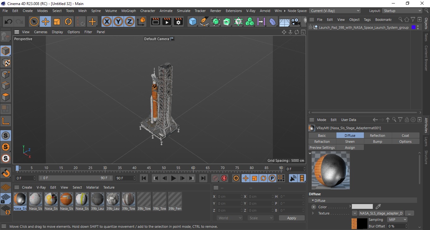Screen dimensions: 430x230
Task: Open the World coordinate dropdown
Action: [230, 218]
